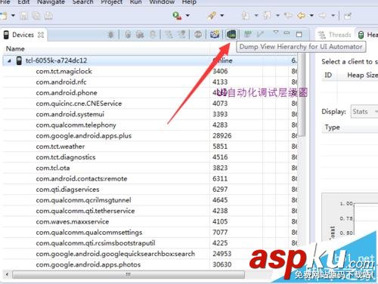
Task: Click the Screen Capture camera icon
Action: click(215, 35)
